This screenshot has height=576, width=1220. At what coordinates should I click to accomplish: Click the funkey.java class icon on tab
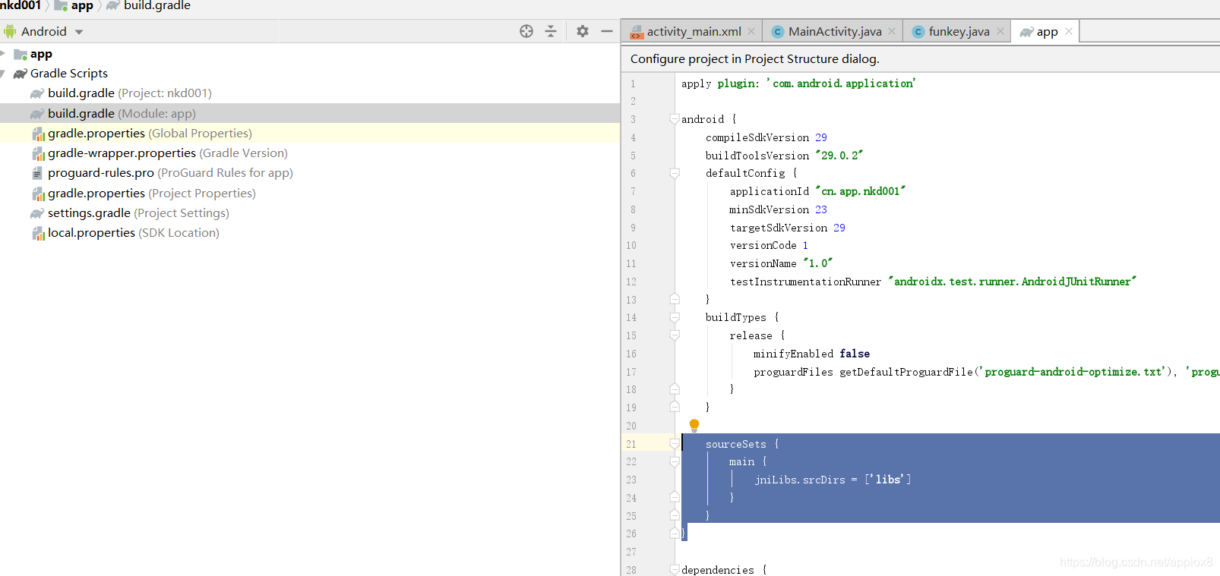point(918,32)
